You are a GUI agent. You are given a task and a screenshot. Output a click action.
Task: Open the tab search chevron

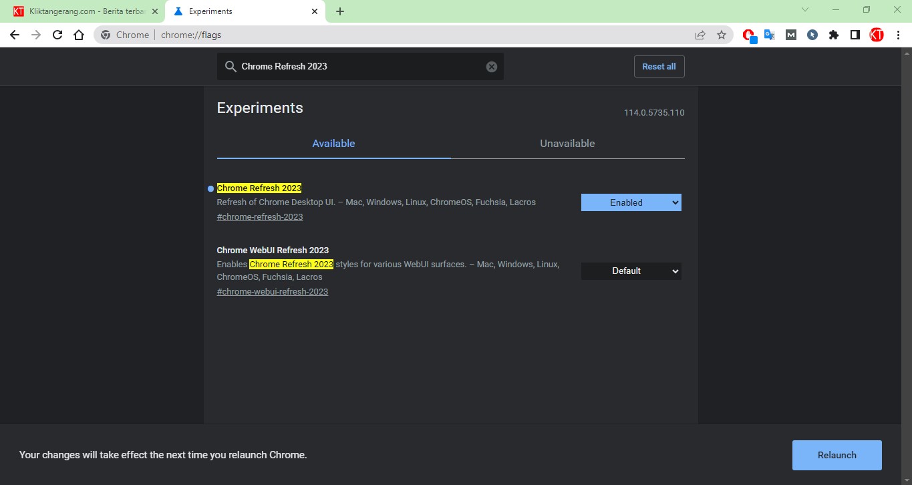click(x=805, y=10)
